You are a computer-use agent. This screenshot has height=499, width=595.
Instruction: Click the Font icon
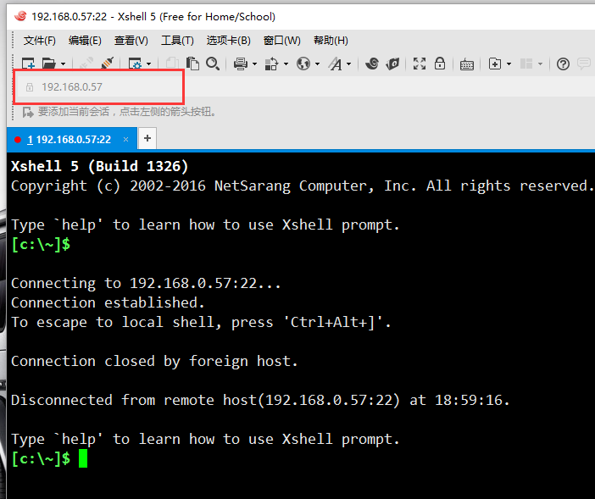[x=336, y=64]
